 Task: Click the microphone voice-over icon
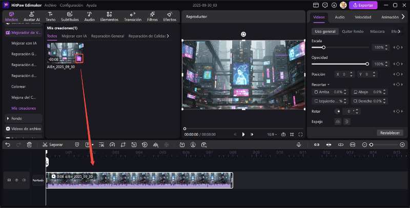pyautogui.click(x=298, y=144)
